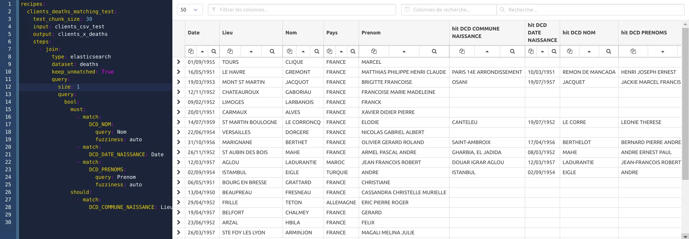The height and width of the screenshot is (239, 689).
Task: Search in hit DCD NOM column
Action: point(609,51)
